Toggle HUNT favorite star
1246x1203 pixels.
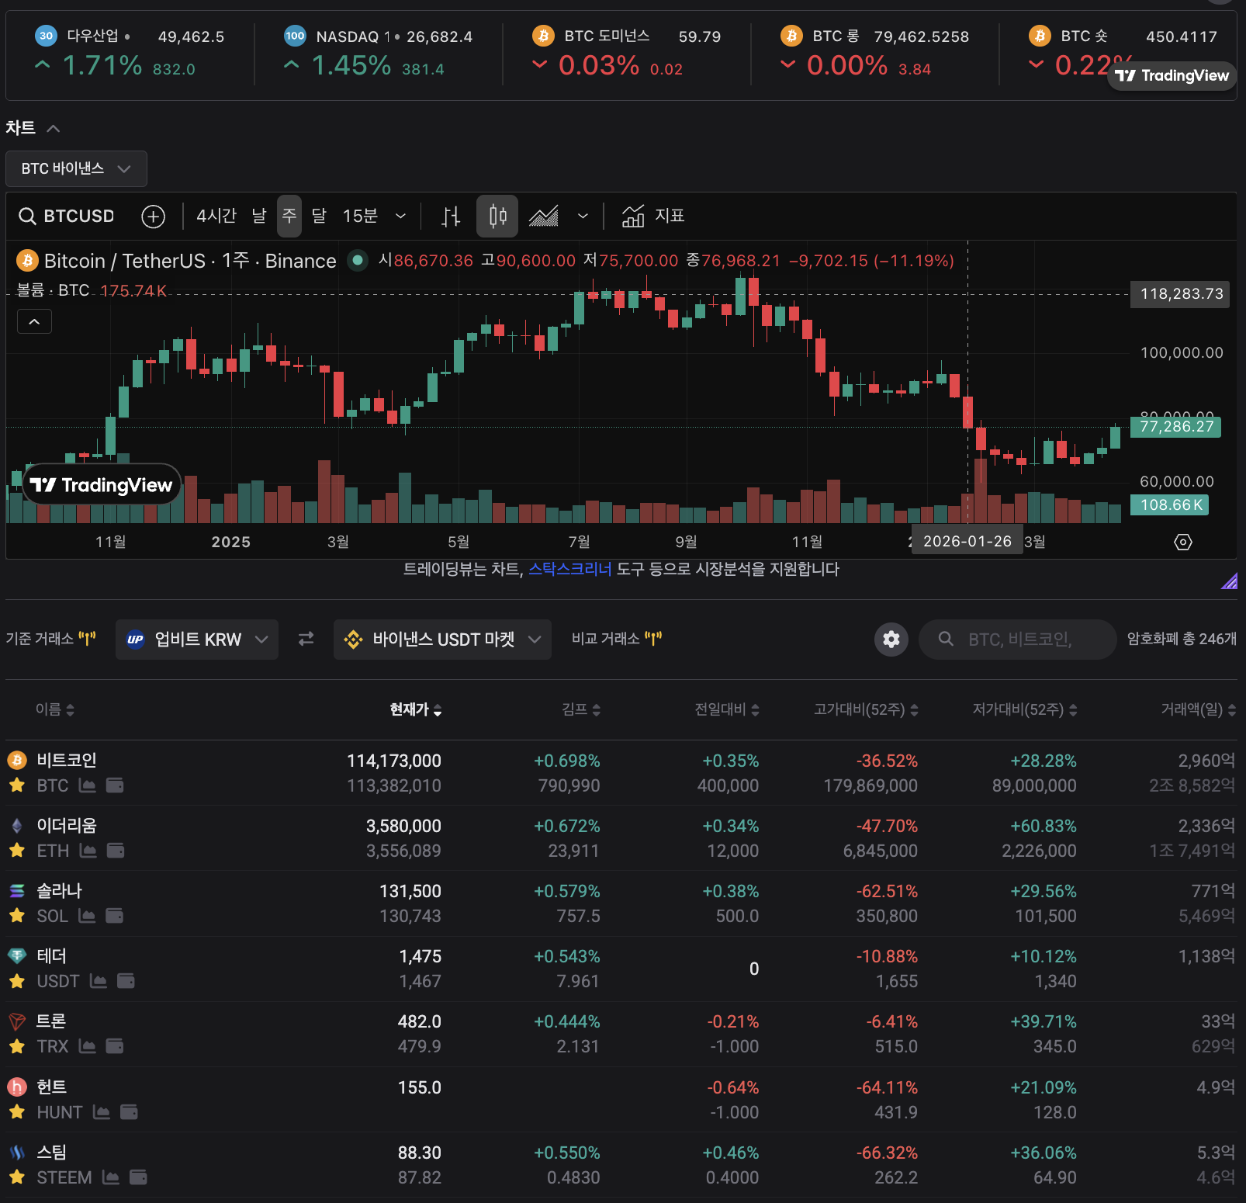tap(17, 1112)
